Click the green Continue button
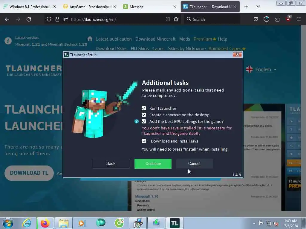Image resolution: width=306 pixels, height=229 pixels. pyautogui.click(x=153, y=164)
